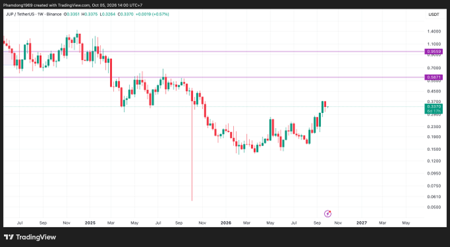Click the 0.7000 price axis label
This screenshot has height=247, width=450.
point(434,68)
